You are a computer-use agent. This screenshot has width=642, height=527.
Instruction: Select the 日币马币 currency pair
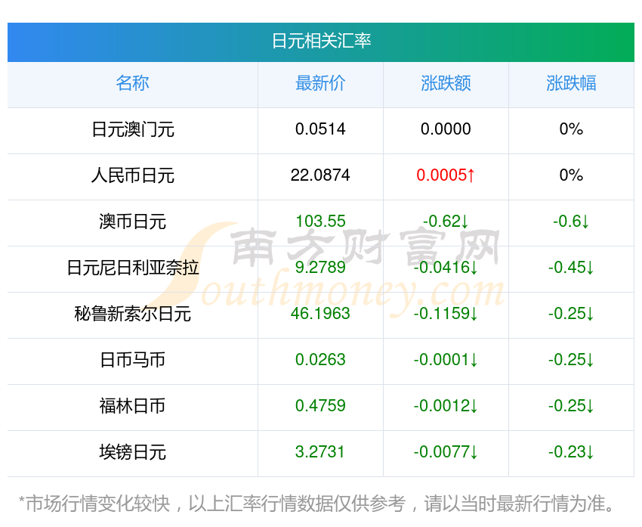(132, 360)
